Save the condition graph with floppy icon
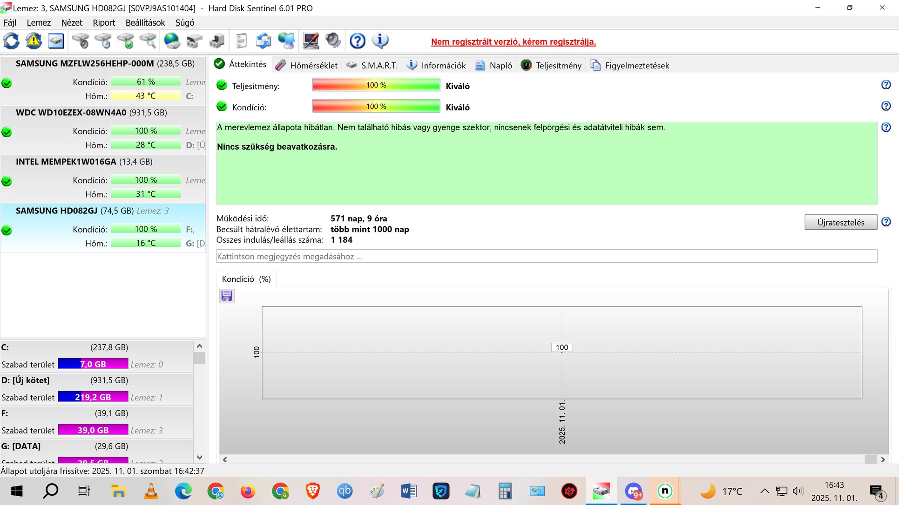The width and height of the screenshot is (899, 505). 227,296
